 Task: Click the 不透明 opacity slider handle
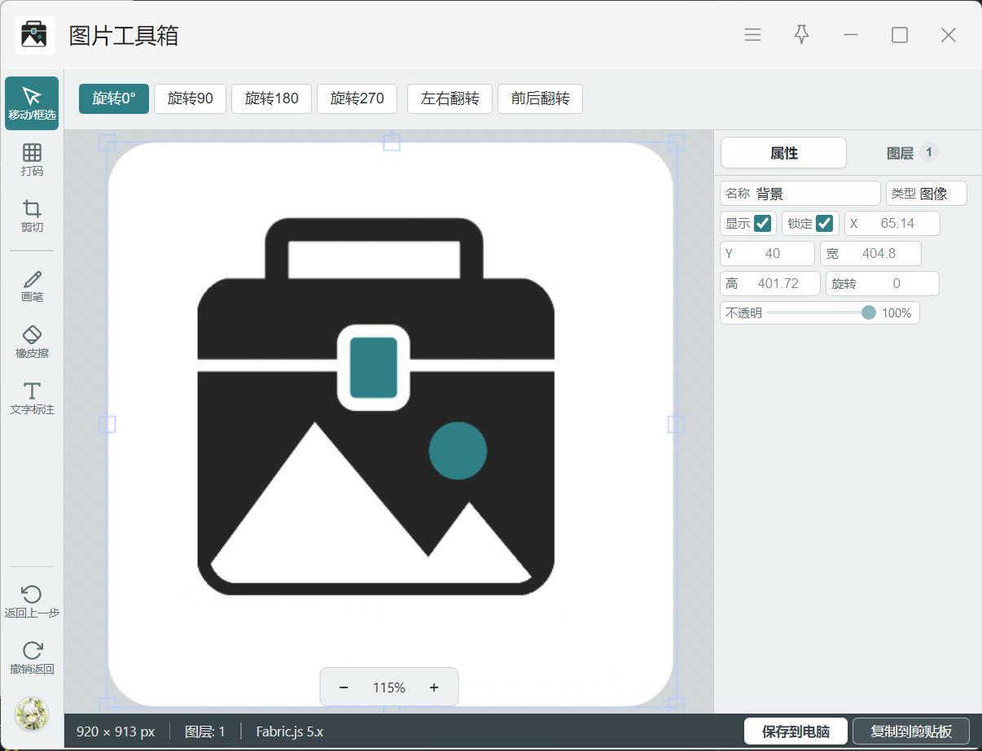pyautogui.click(x=869, y=312)
